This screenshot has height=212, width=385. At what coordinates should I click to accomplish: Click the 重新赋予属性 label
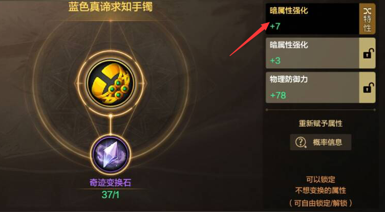point(320,124)
